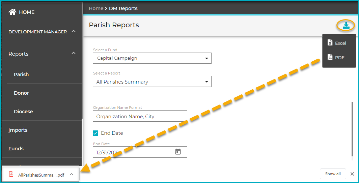This screenshot has width=359, height=183.
Task: Open the Select a Report dropdown
Action: [152, 82]
